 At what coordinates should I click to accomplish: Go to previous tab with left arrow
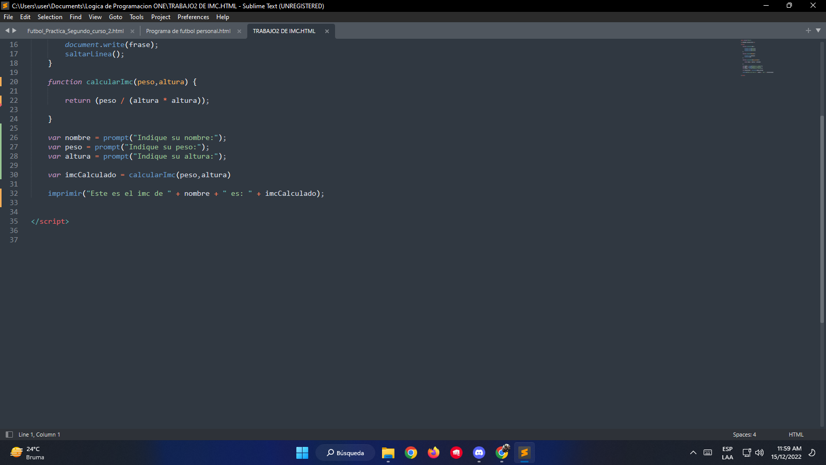[x=7, y=30]
